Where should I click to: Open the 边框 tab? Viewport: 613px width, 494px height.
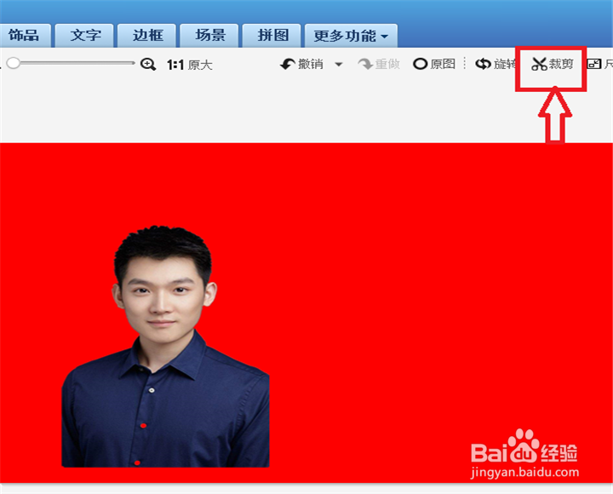(x=147, y=36)
